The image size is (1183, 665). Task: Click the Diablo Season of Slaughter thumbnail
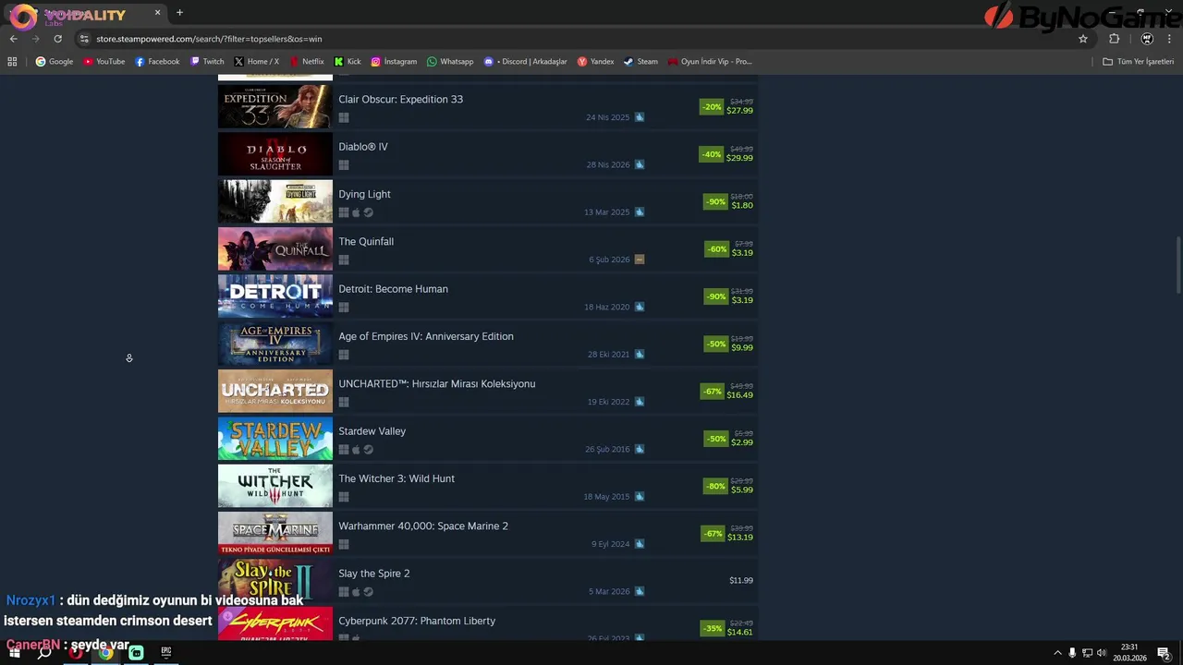coord(275,154)
